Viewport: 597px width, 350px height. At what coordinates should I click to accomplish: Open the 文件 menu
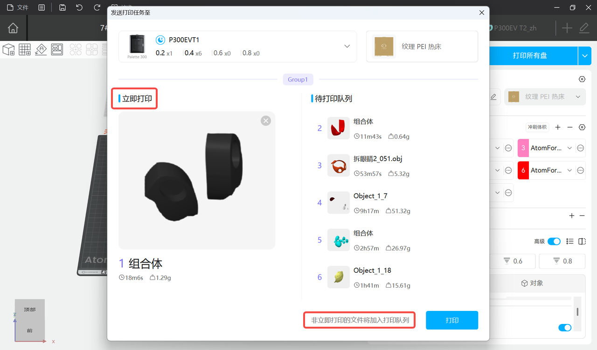tap(17, 7)
